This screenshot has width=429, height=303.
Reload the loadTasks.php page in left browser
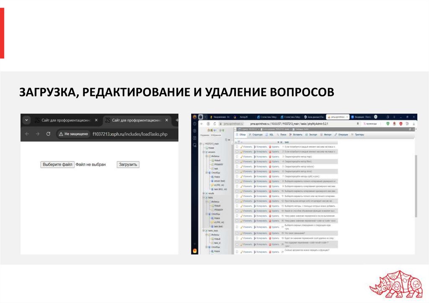click(48, 134)
